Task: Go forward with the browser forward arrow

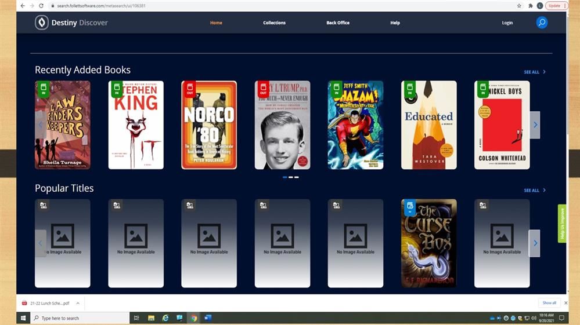Action: click(32, 6)
